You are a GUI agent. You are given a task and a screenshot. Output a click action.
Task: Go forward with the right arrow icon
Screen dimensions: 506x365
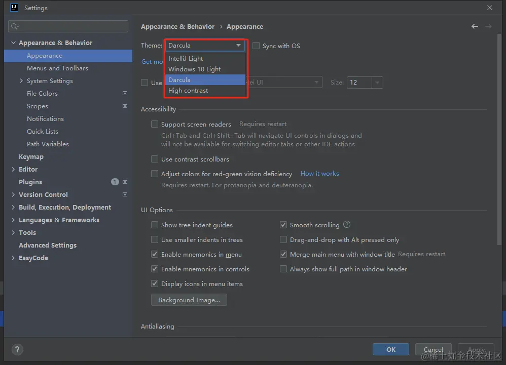pos(488,26)
